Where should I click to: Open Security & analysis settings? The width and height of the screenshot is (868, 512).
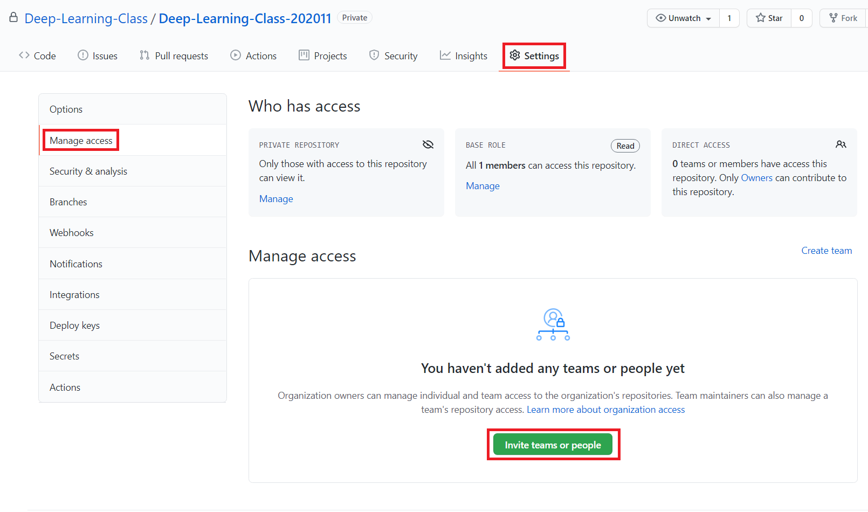133,171
